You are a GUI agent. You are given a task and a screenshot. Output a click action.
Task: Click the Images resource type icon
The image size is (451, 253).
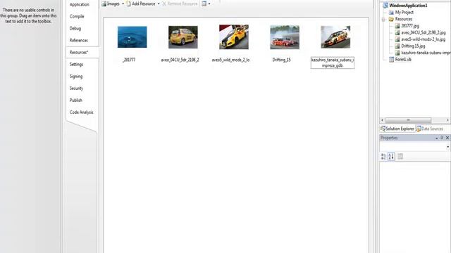point(104,4)
